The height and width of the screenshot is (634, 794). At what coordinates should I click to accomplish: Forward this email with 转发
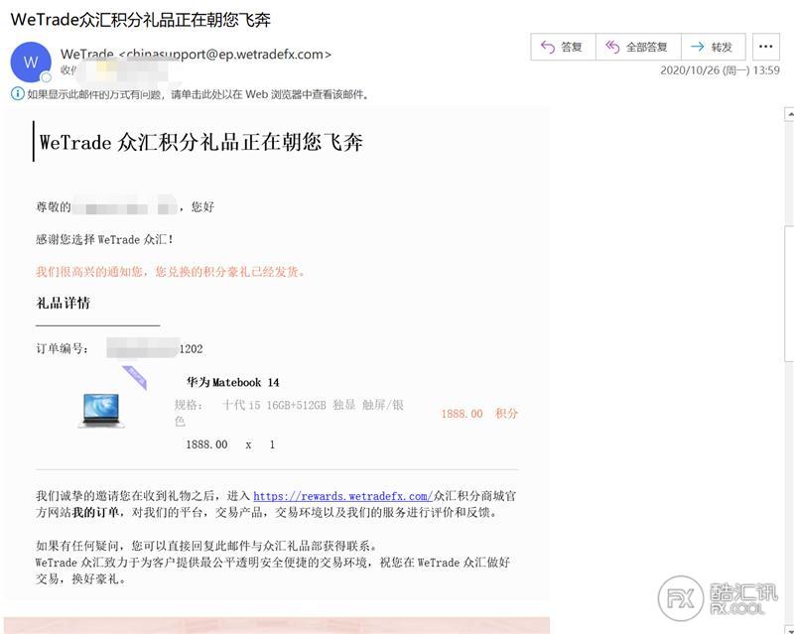tap(713, 47)
